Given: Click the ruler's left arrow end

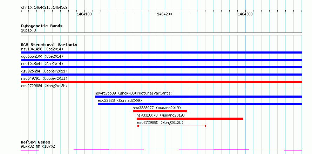Looking at the screenshot, I should 22,11.
